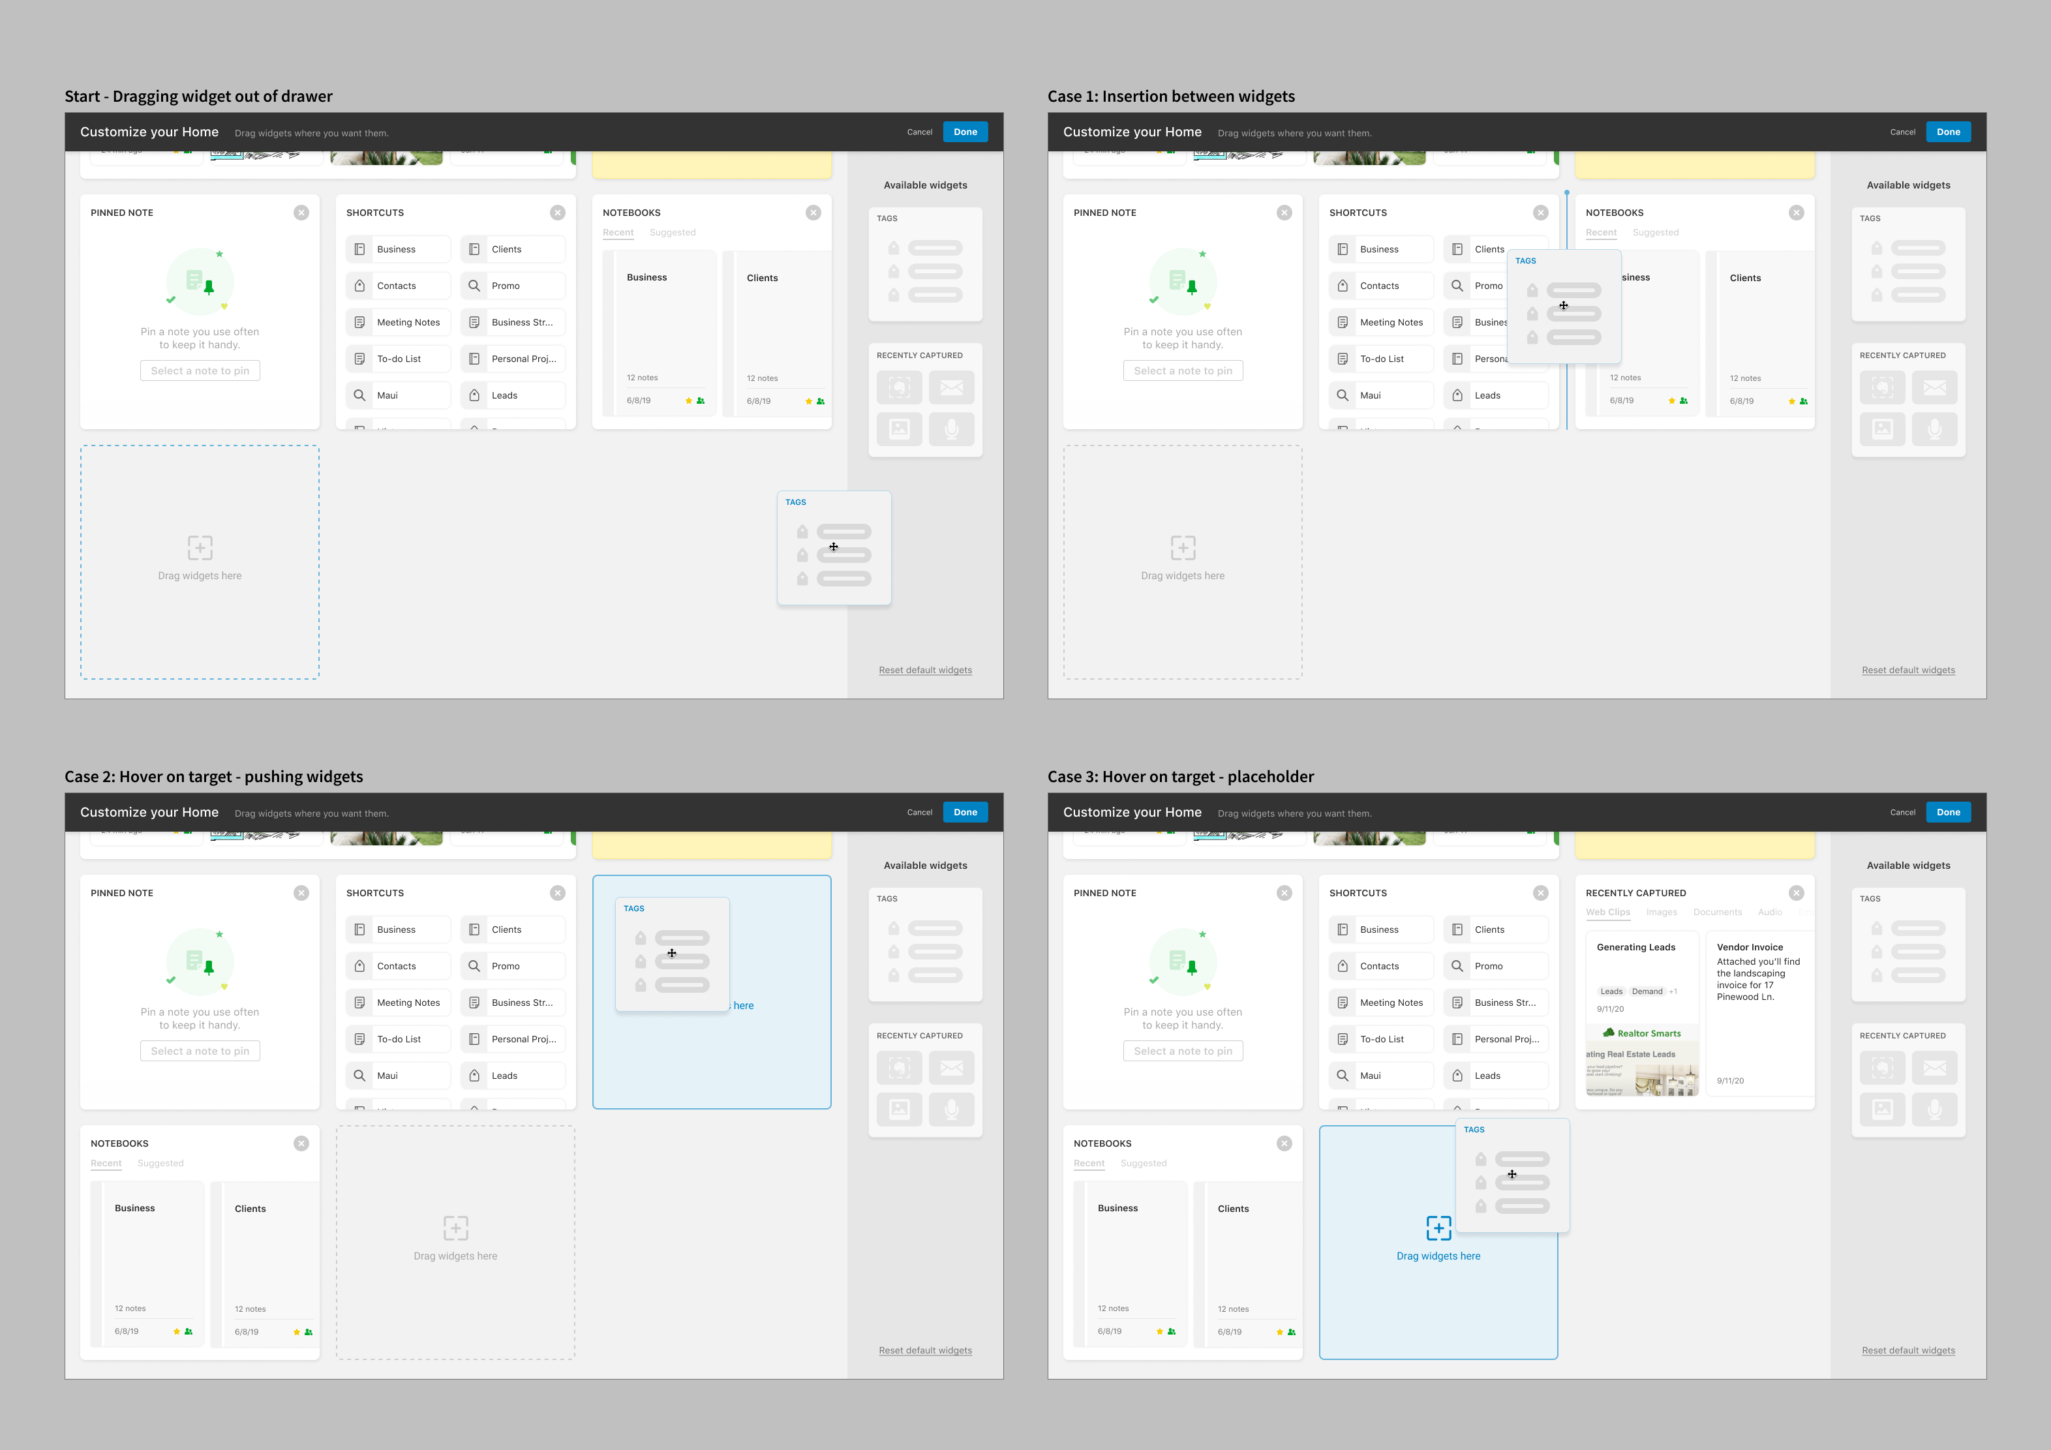Open the Leads tag shortcut in Start panel
Viewport: 2051px width, 1450px height.
click(513, 395)
